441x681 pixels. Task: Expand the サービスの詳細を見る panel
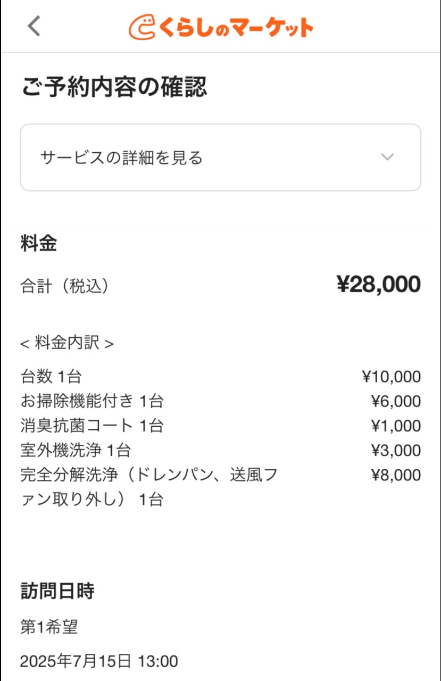point(220,157)
